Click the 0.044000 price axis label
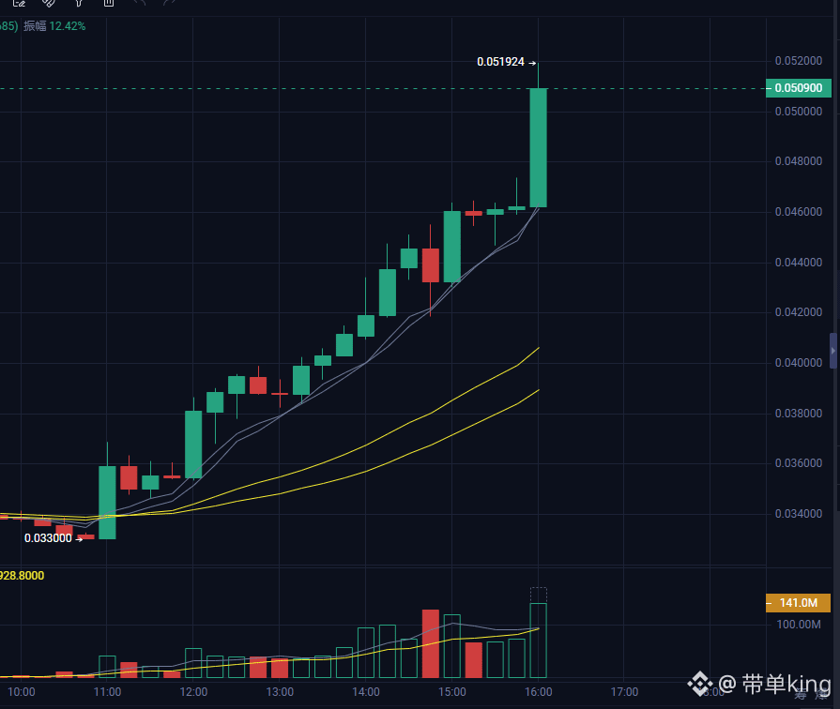840x709 pixels. click(798, 263)
